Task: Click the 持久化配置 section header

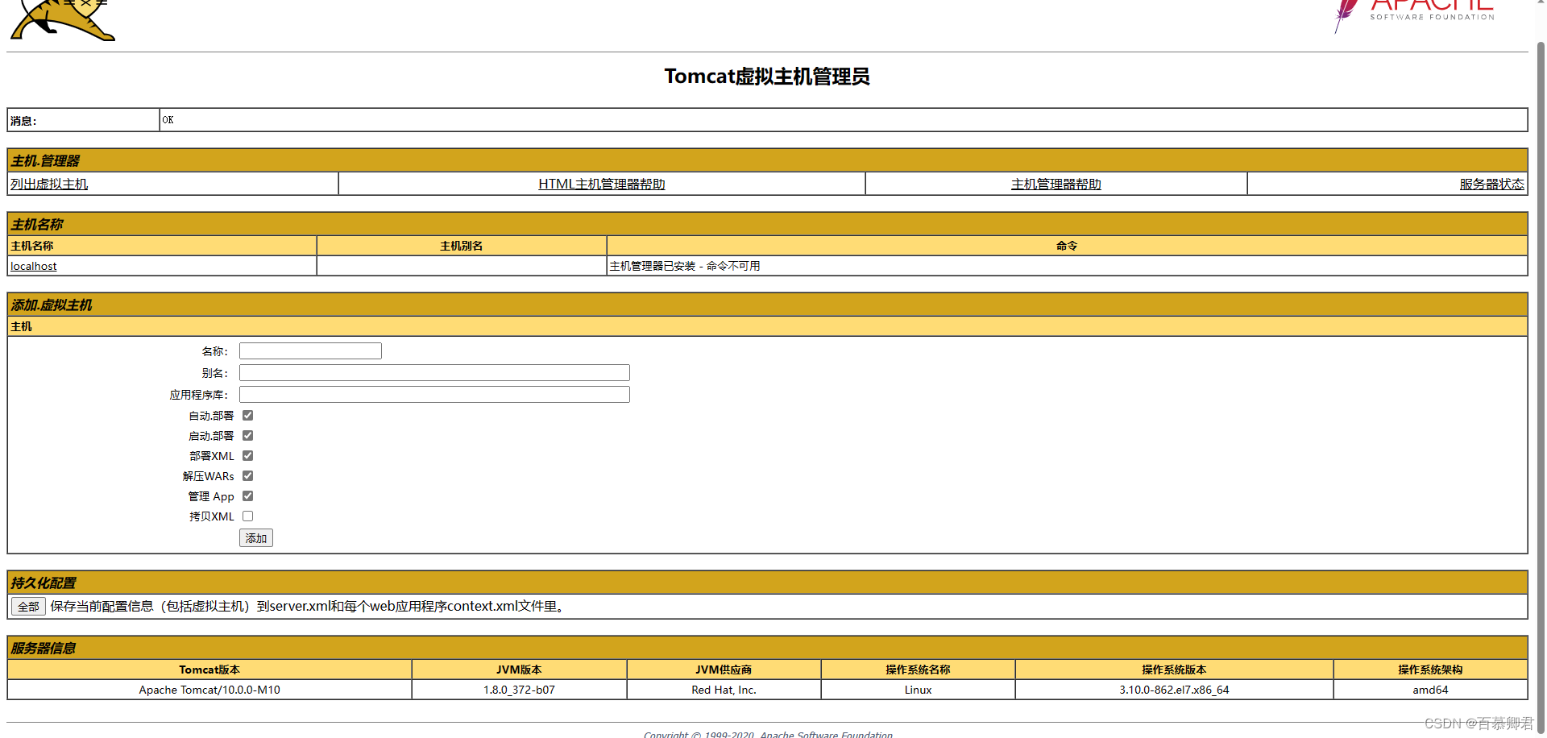Action: pyautogui.click(x=767, y=583)
